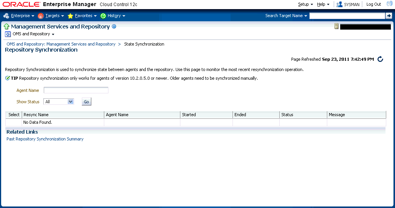Click the OMS and Repository target icon
395x208 pixels.
click(x=8, y=34)
